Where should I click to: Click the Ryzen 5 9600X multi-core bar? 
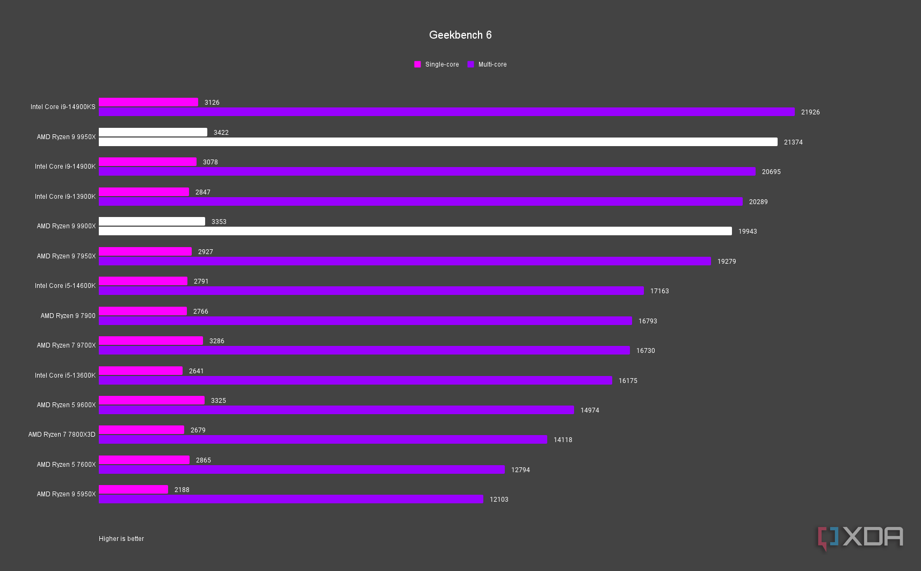[x=336, y=410]
